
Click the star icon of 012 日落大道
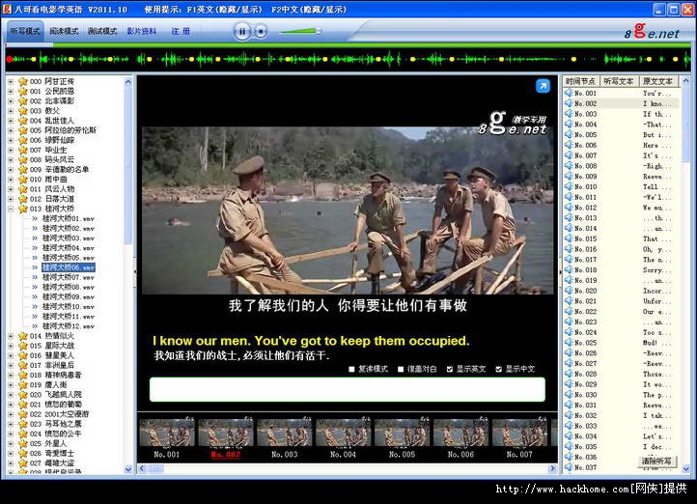pyautogui.click(x=22, y=199)
